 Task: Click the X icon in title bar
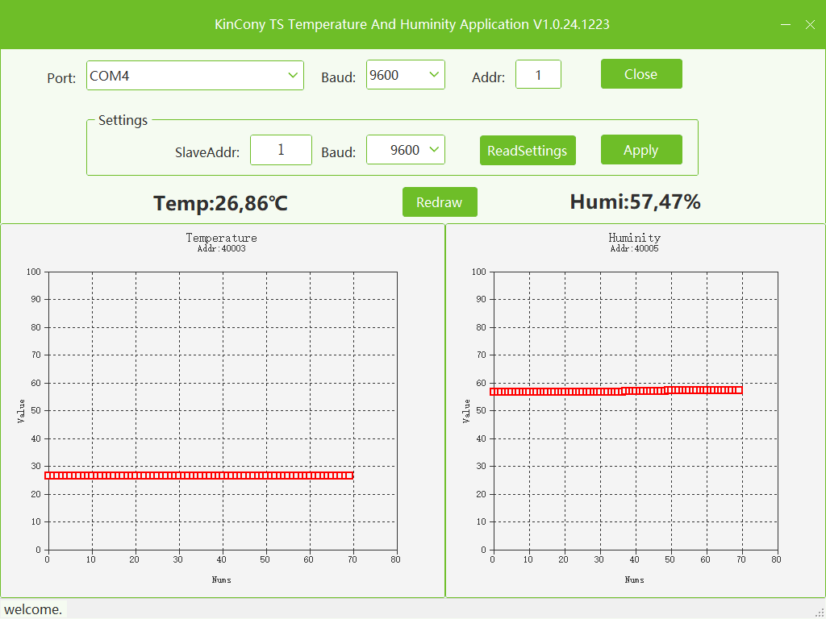click(810, 25)
